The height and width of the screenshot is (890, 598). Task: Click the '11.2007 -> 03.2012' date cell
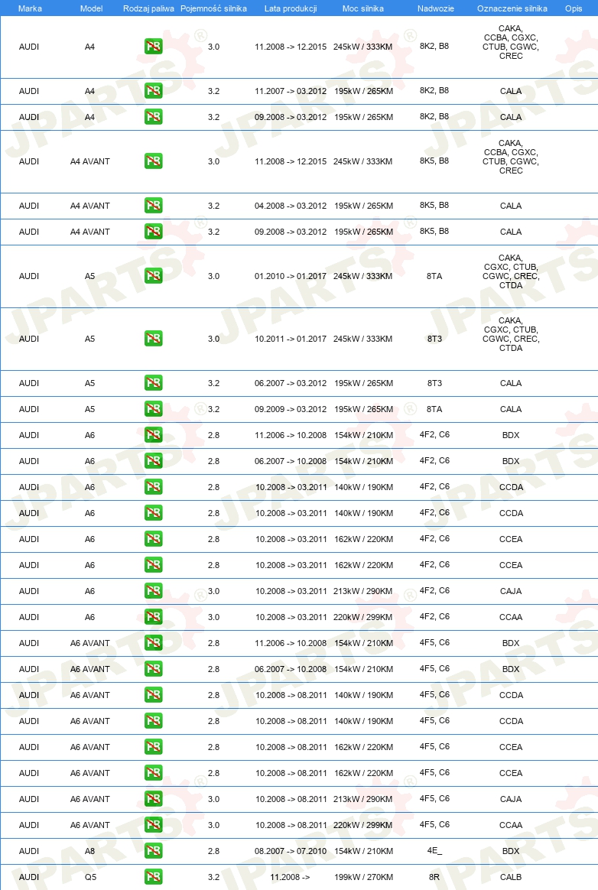291,91
